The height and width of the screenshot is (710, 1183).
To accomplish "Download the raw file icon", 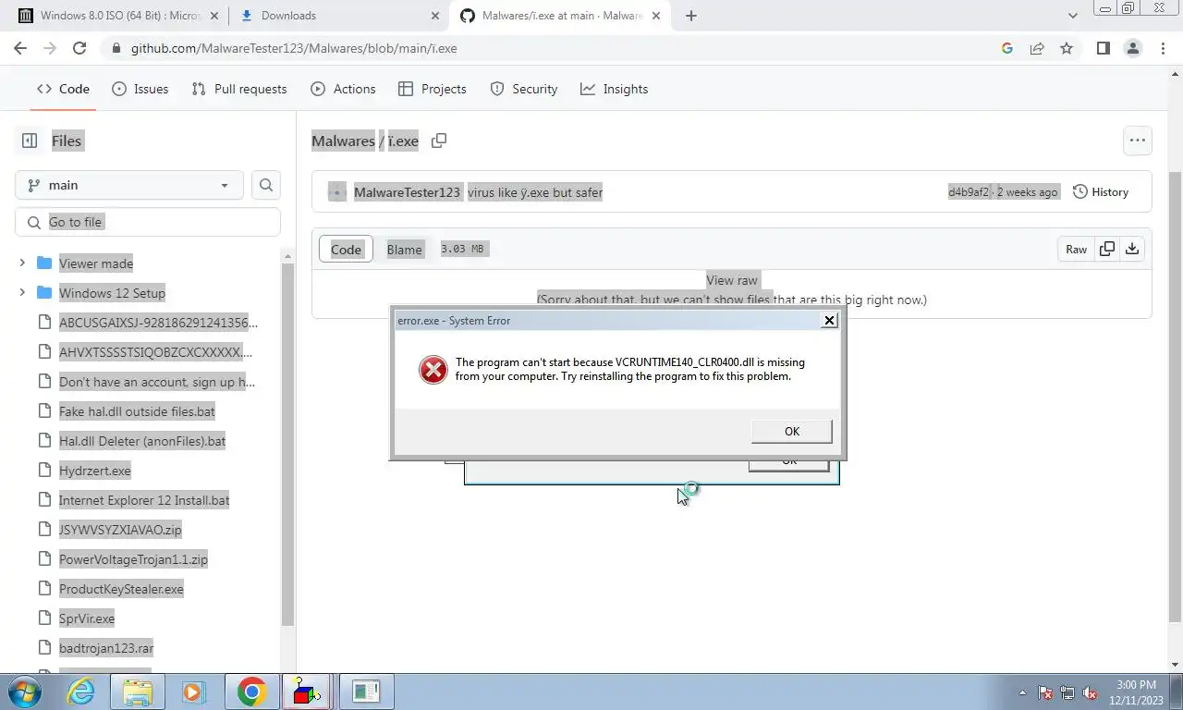I will point(1131,250).
